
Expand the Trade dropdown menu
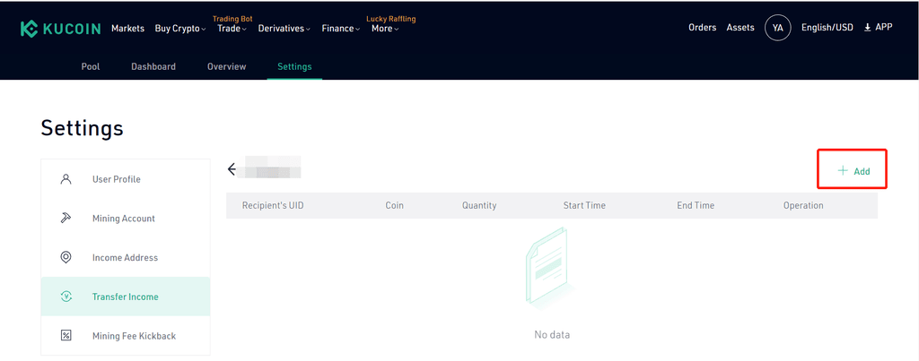point(232,28)
